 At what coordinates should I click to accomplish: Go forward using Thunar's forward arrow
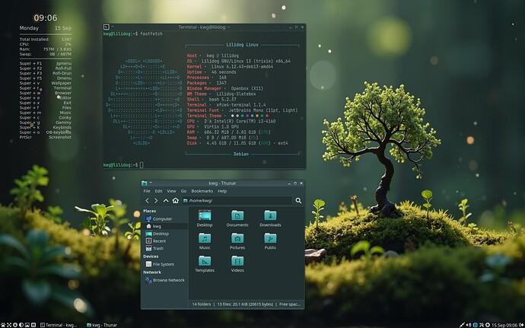156,200
